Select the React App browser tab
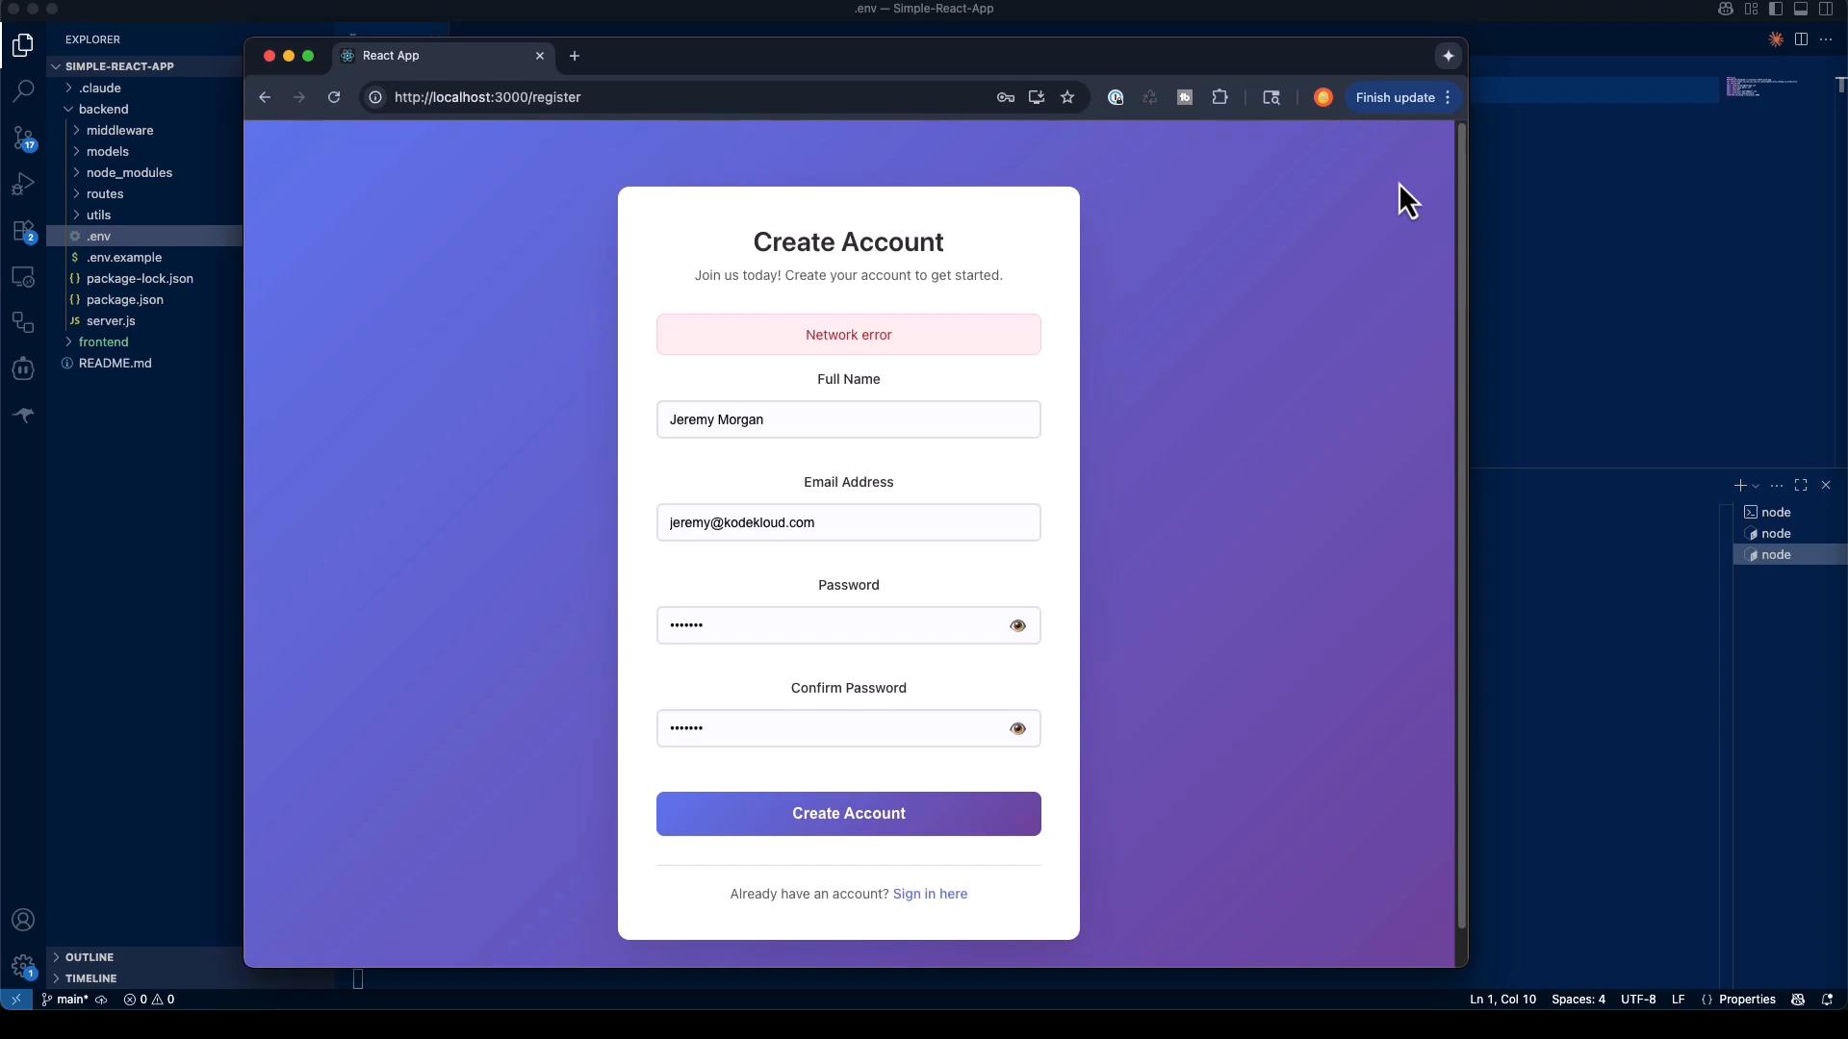Viewport: 1848px width, 1039px height. [x=444, y=56]
